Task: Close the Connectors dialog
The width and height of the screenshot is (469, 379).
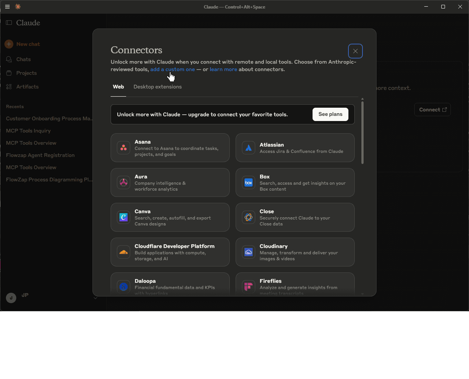Action: tap(355, 51)
